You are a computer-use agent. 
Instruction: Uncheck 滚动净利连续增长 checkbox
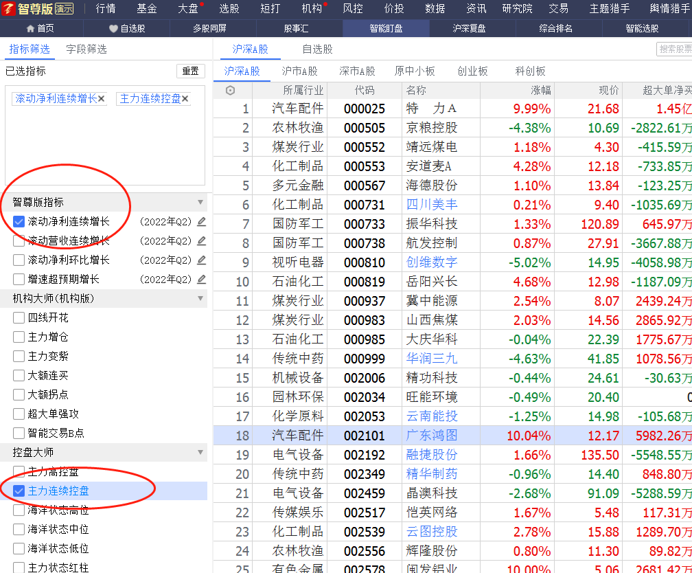[19, 221]
